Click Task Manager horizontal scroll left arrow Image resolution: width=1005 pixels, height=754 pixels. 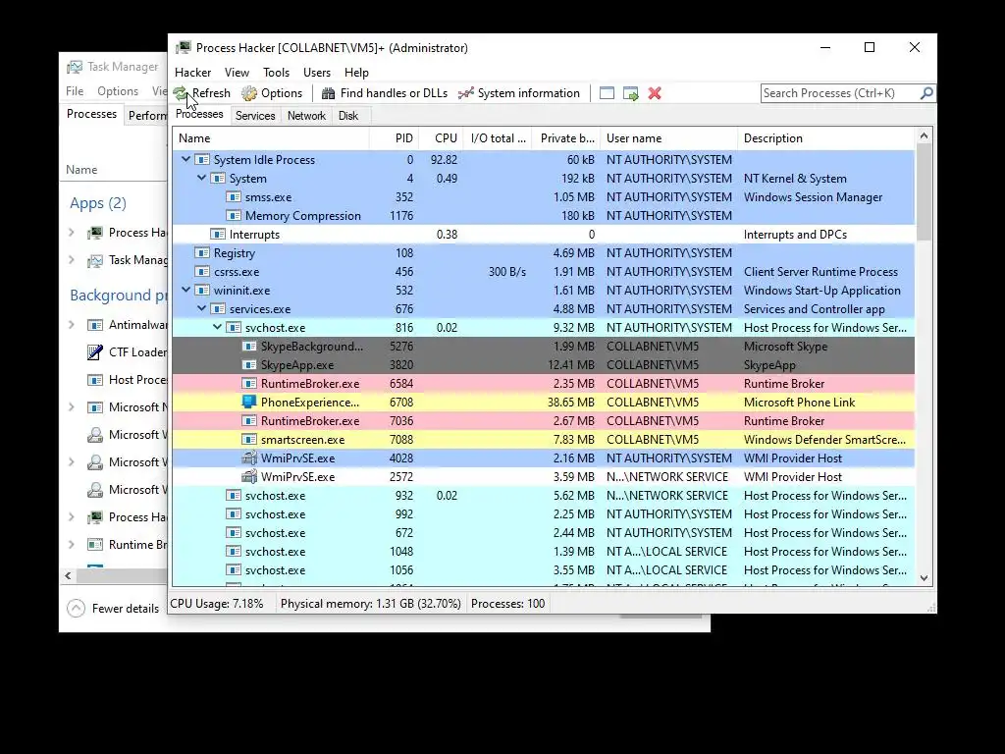coord(68,575)
